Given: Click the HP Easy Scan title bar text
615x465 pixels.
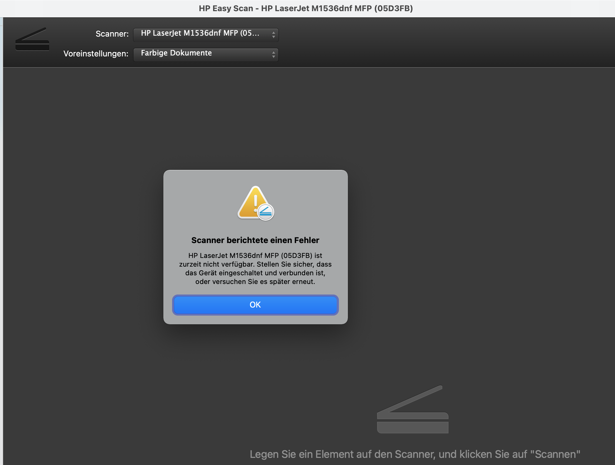Looking at the screenshot, I should click(x=306, y=8).
